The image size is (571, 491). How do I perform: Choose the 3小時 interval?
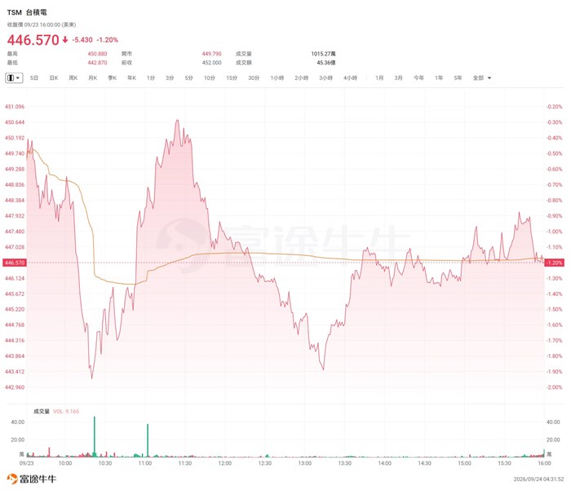(326, 78)
